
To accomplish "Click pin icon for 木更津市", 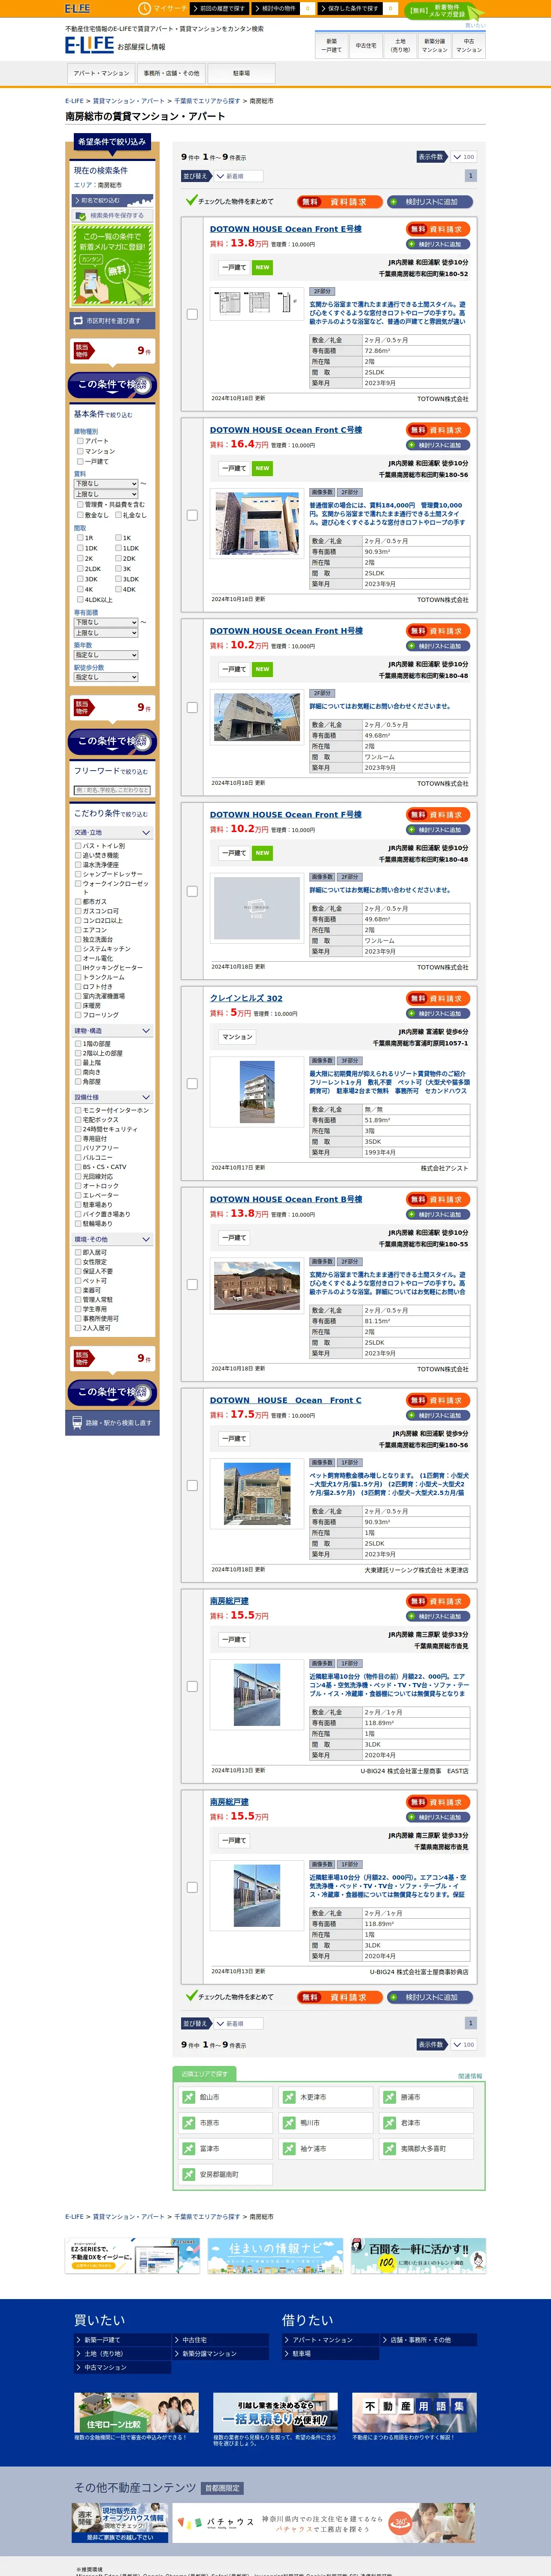I will pos(289,2097).
